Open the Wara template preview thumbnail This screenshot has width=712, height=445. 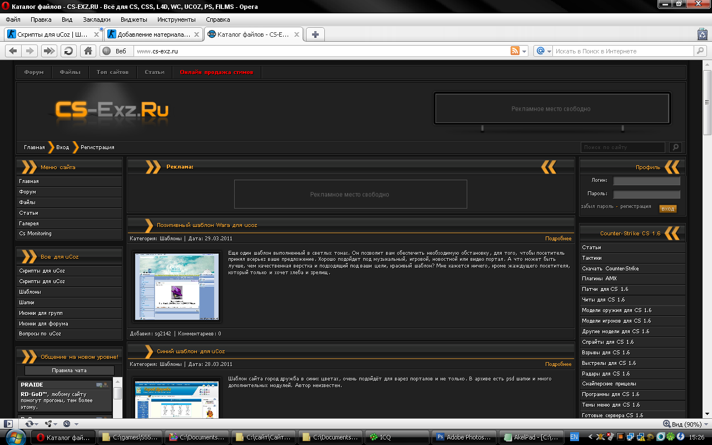(x=177, y=286)
